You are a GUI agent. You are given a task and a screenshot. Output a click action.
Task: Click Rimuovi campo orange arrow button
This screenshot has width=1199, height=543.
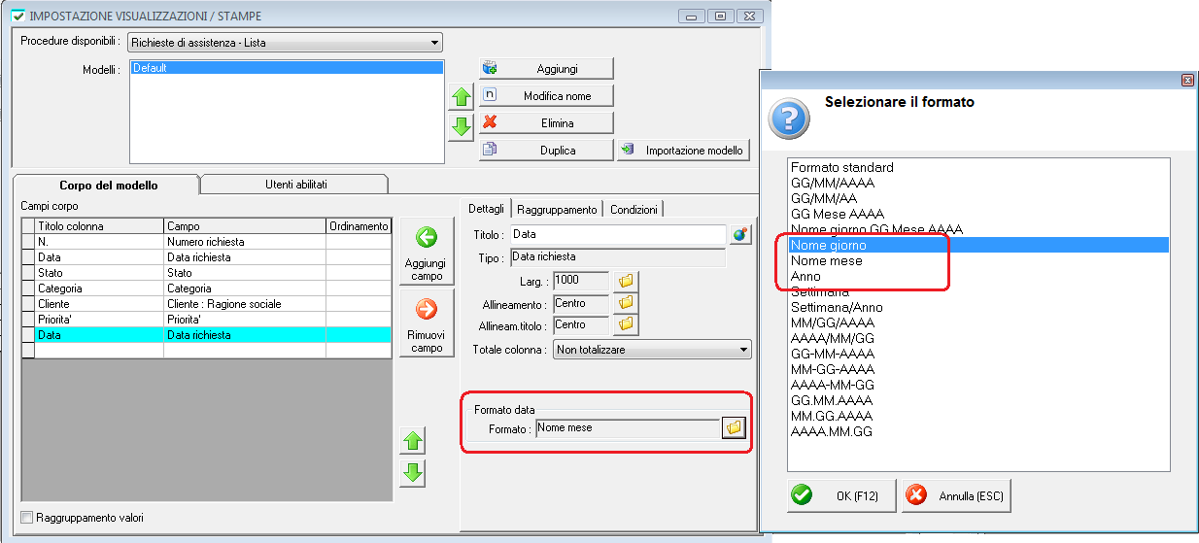tap(427, 324)
